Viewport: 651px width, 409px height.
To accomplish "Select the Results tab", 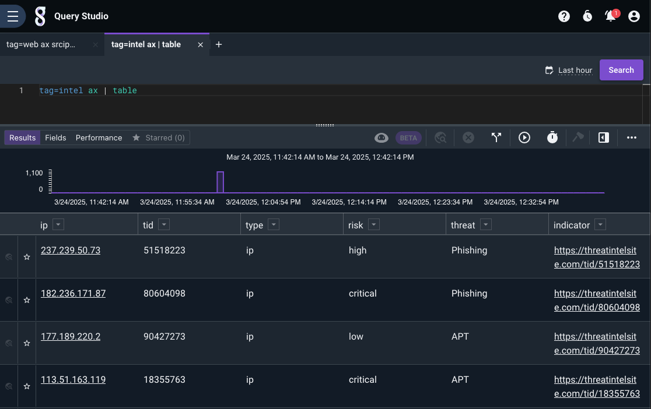I will (22, 137).
